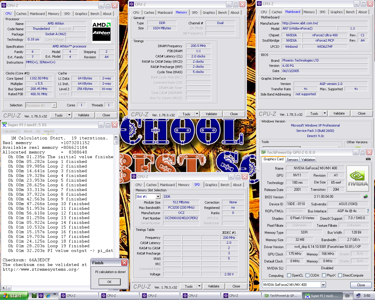Image resolution: width=375 pixels, height=300 pixels.
Task: Enable the DirectCompute checkbox
Action: pyautogui.click(x=340, y=275)
